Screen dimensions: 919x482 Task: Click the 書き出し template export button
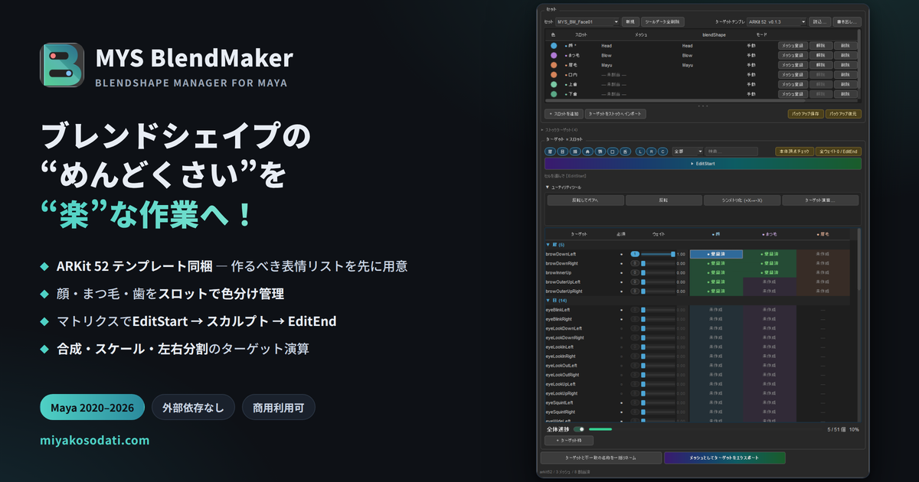[x=847, y=21]
